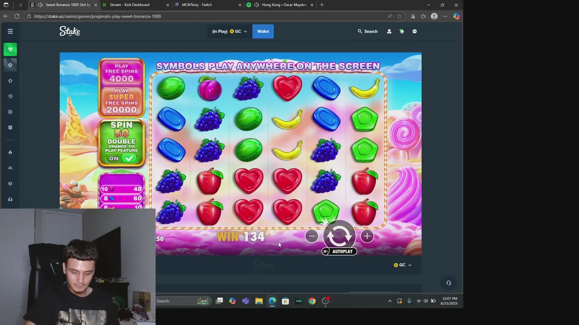Open Task View on taskbar
The height and width of the screenshot is (325, 579).
tap(219, 301)
